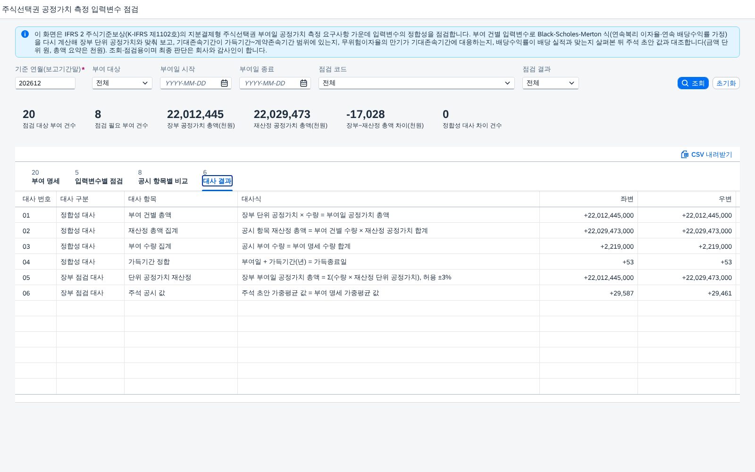Image resolution: width=755 pixels, height=472 pixels.
Task: Click the 대사식 column header
Action: coord(389,199)
